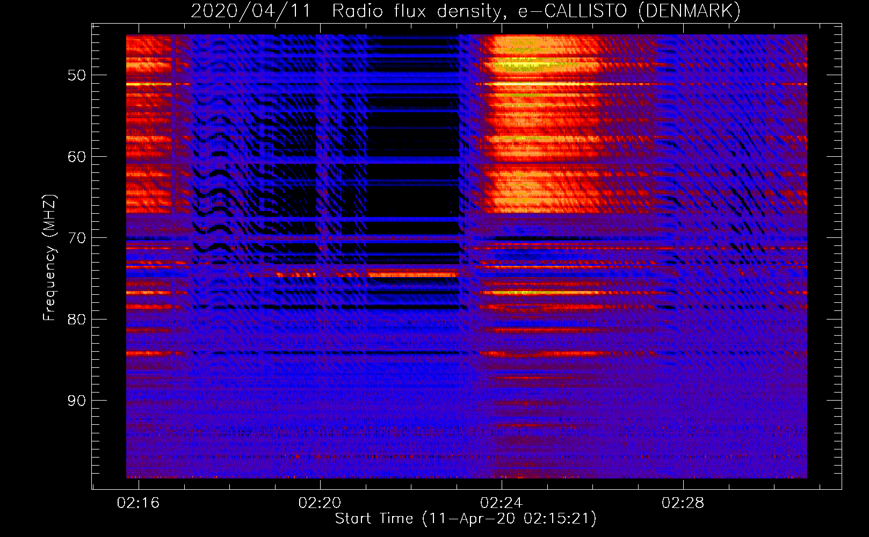Select the 02:24 time tick label
The image size is (869, 537).
pos(501,503)
